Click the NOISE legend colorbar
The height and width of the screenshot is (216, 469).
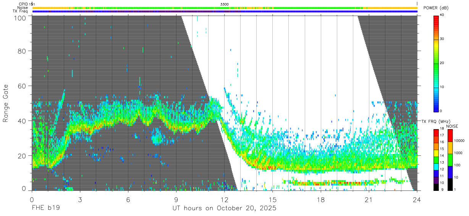(449, 160)
